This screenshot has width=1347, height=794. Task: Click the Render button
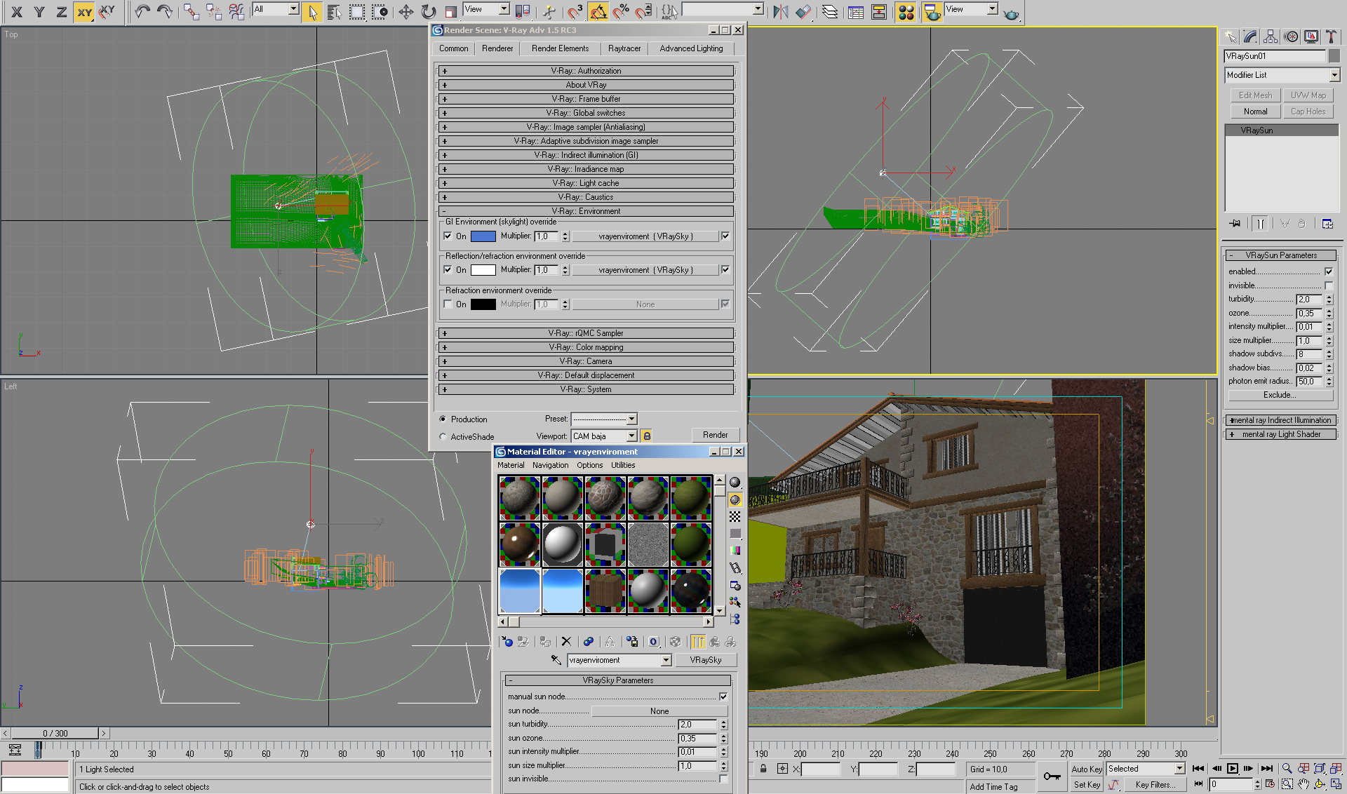coord(715,435)
